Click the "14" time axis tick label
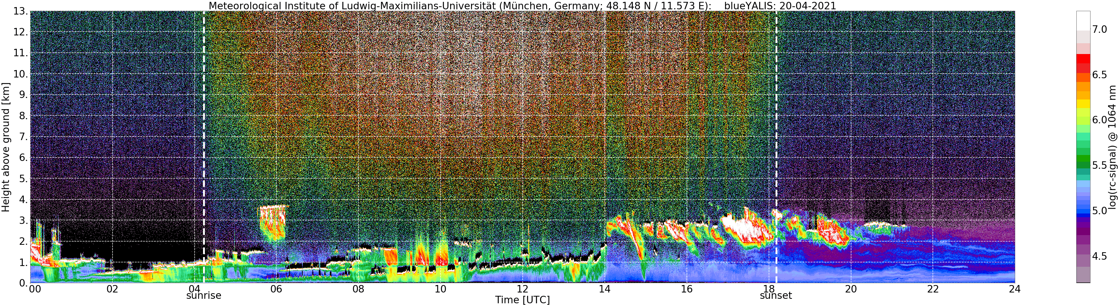This screenshot has height=307, width=1120. point(604,289)
